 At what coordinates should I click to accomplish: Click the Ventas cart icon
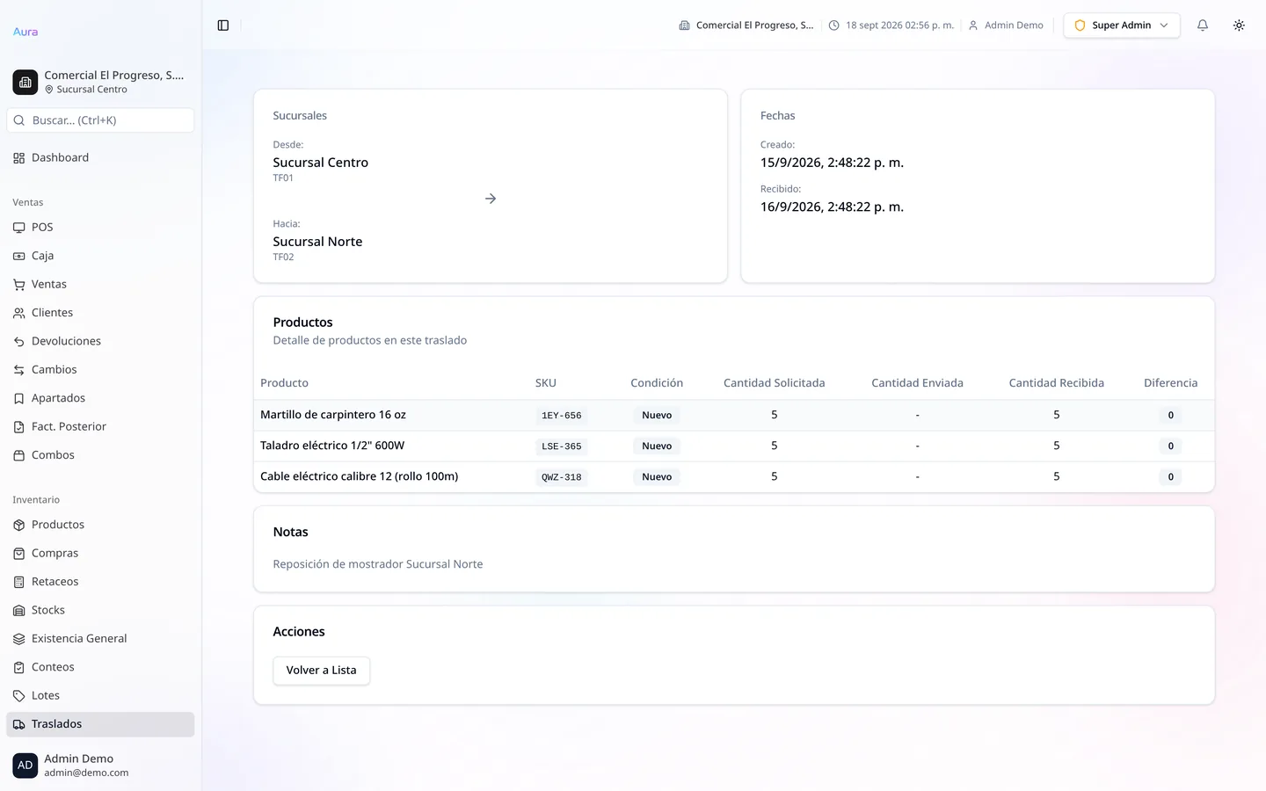(19, 285)
